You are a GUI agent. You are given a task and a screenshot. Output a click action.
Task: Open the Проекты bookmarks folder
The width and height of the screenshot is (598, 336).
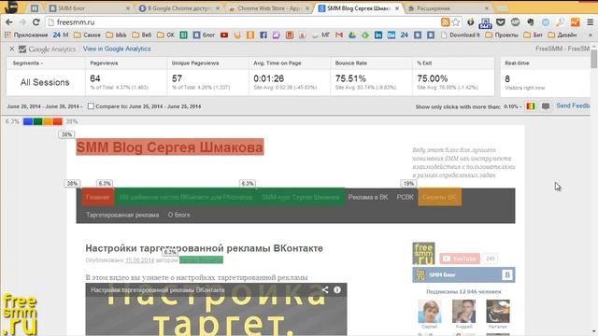tap(502, 35)
